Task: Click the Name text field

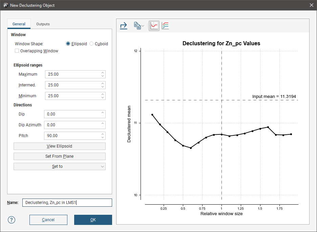Action: tap(67, 203)
